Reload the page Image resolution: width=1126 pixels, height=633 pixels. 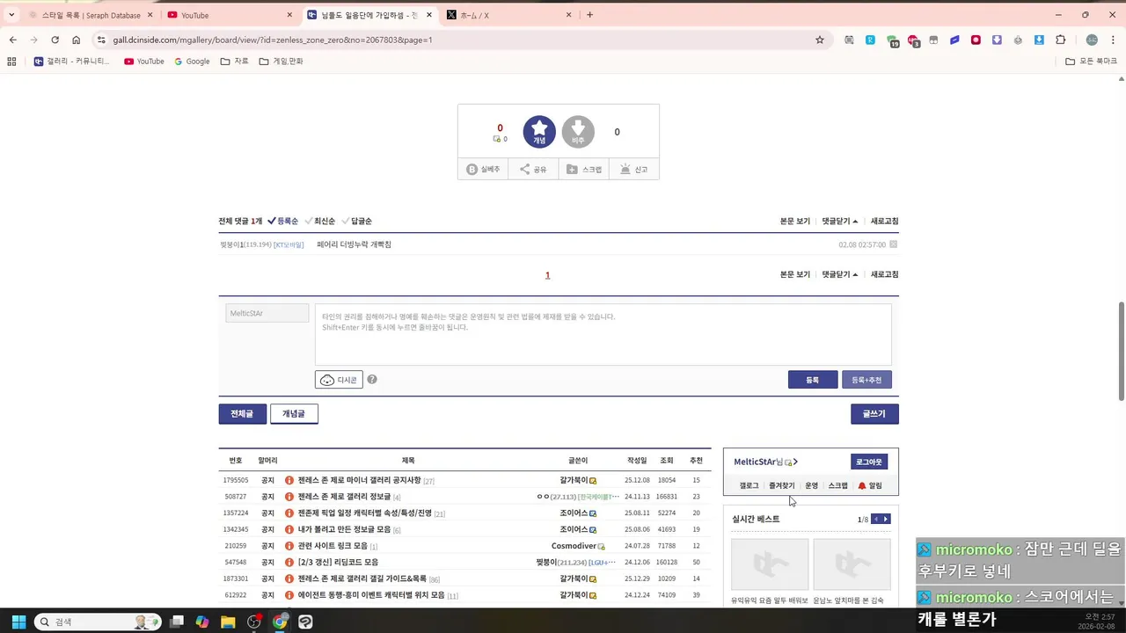click(55, 40)
